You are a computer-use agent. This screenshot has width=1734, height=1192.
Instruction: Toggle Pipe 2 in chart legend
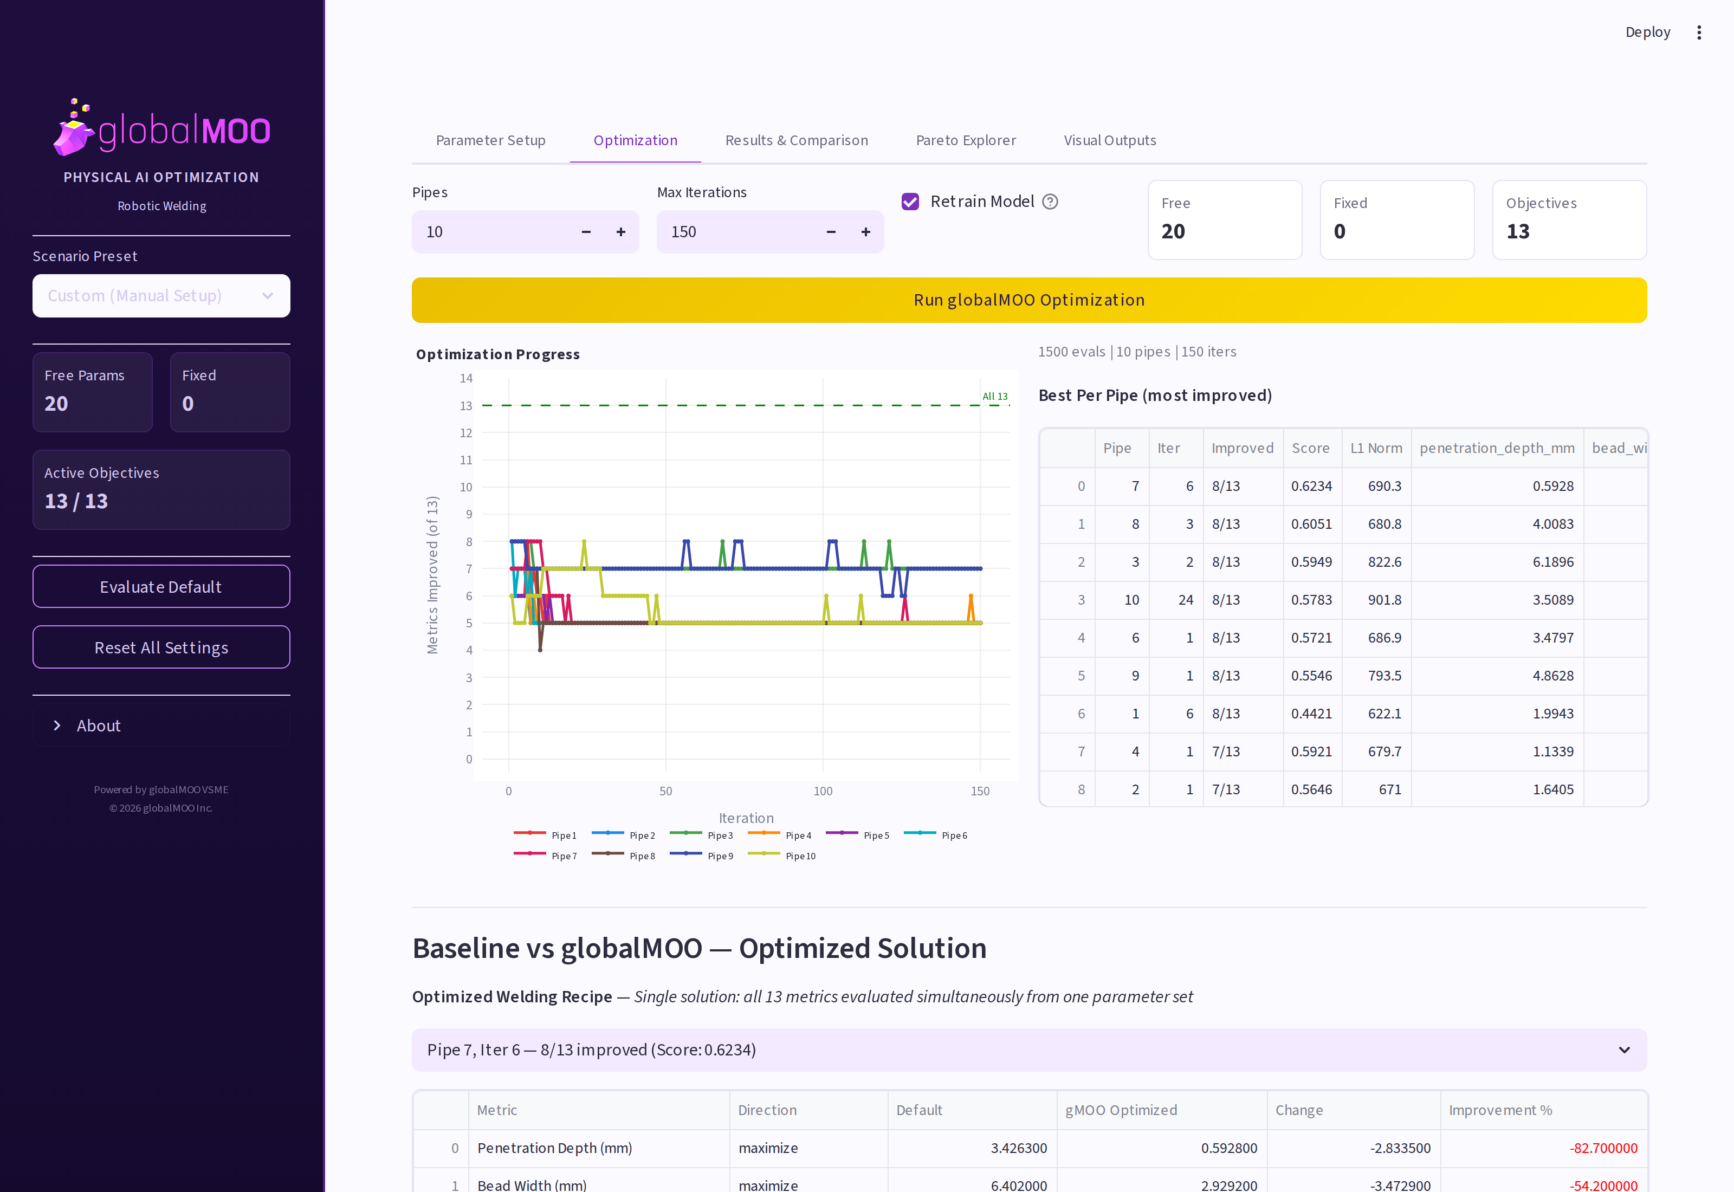pos(624,835)
